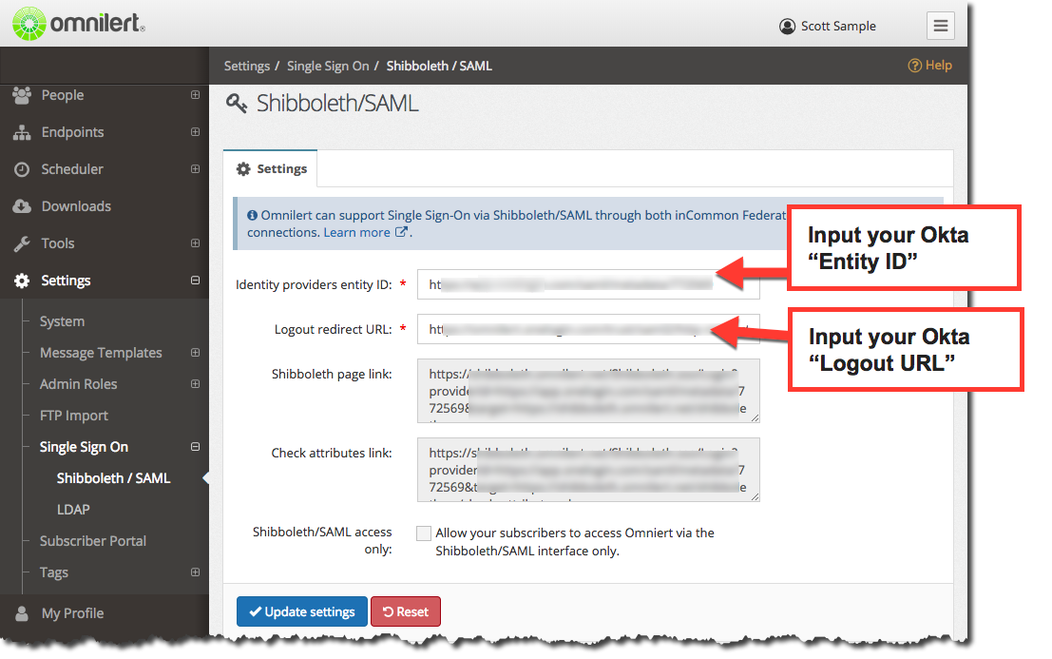Click the Shibboleth / SAML breadcrumb

pos(439,66)
